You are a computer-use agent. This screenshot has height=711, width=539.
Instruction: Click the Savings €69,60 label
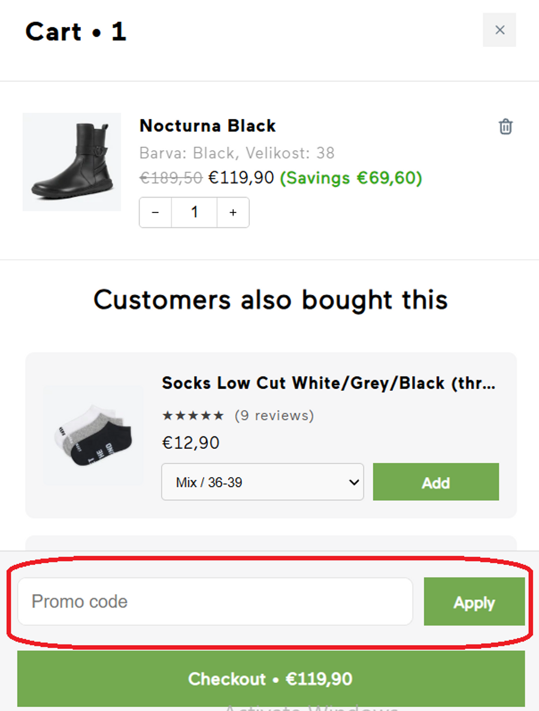point(351,178)
